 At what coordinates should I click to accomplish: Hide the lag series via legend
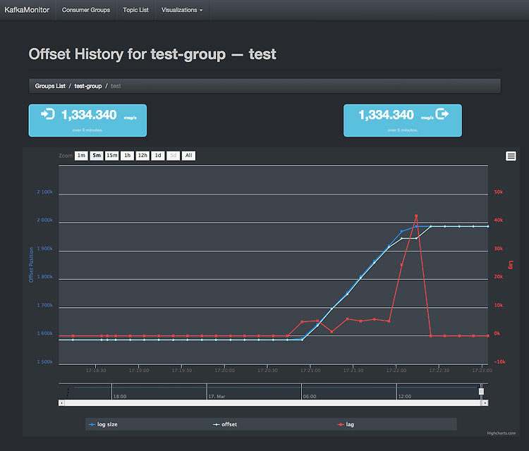[346, 424]
